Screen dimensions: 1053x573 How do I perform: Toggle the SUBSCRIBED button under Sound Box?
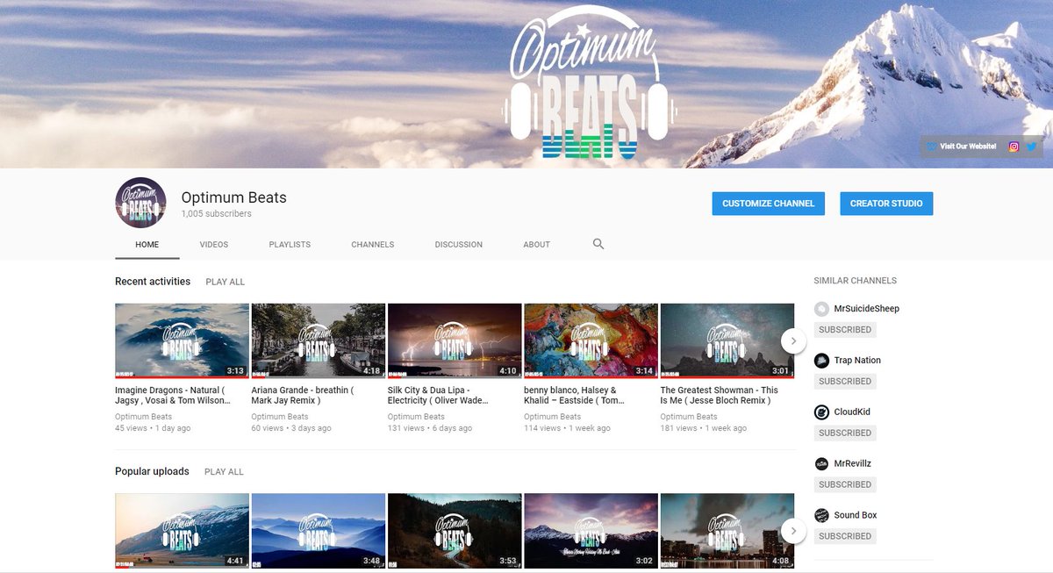pyautogui.click(x=845, y=536)
